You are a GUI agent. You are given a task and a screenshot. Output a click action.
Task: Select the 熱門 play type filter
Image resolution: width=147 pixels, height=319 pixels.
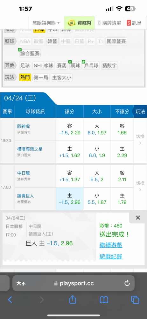point(25,77)
